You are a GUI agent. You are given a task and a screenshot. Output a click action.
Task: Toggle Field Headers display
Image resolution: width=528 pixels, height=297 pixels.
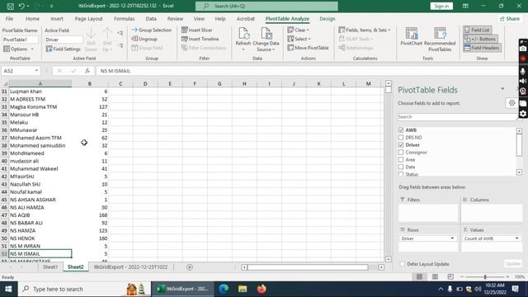482,48
